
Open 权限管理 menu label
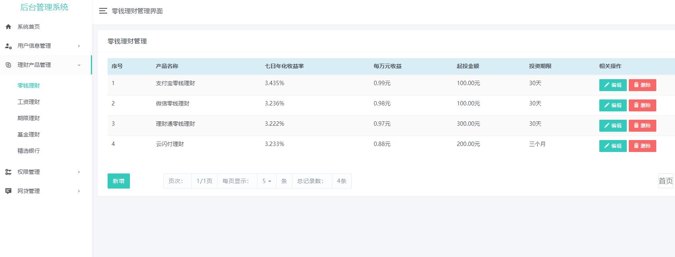[x=29, y=172]
